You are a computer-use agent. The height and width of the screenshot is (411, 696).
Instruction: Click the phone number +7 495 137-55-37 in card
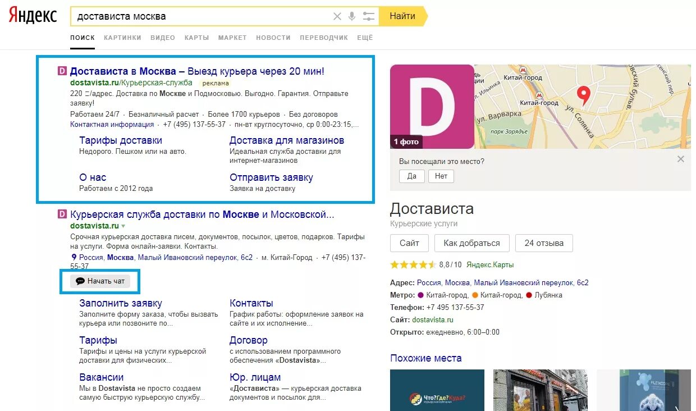[x=455, y=307]
